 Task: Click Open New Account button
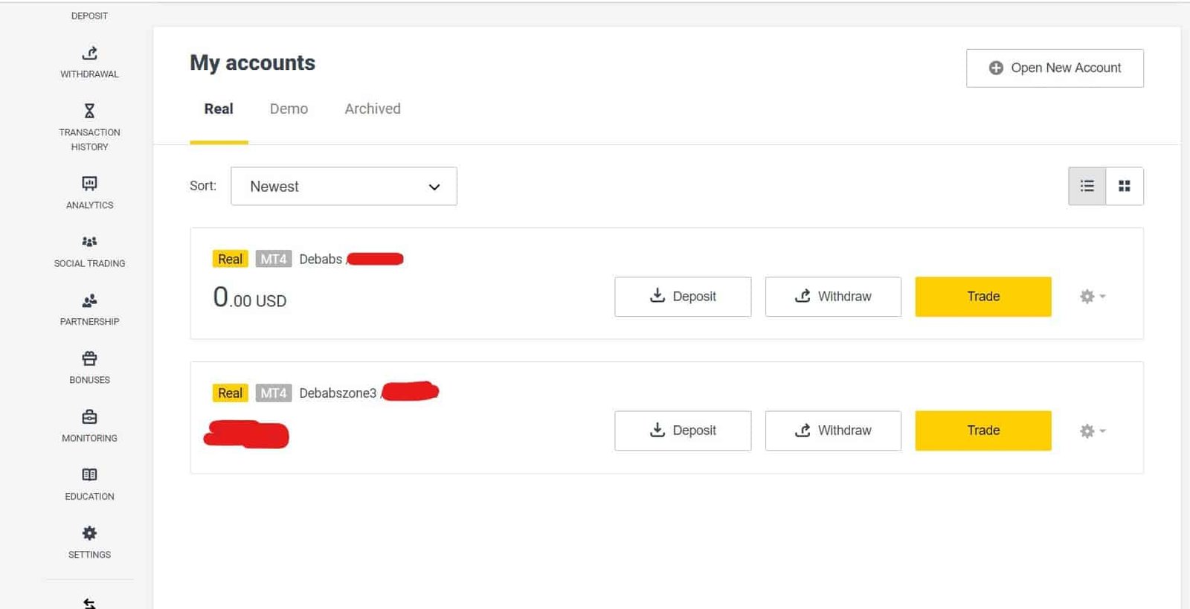tap(1055, 68)
